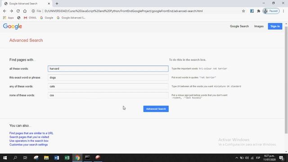Click the 'this exact word or phrase' field
The height and width of the screenshot is (162, 288).
tap(108, 77)
